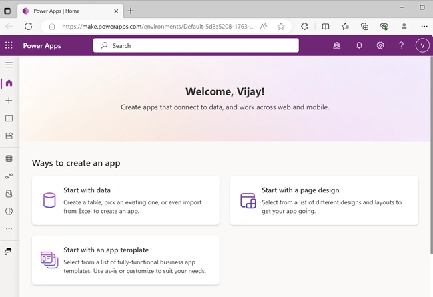Open Collections icon in browser toolbar
433x297 pixels.
(364, 27)
